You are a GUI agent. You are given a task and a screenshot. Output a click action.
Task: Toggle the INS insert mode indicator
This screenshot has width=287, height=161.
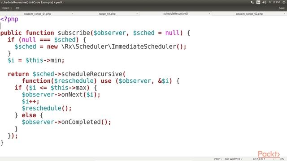[282, 159]
